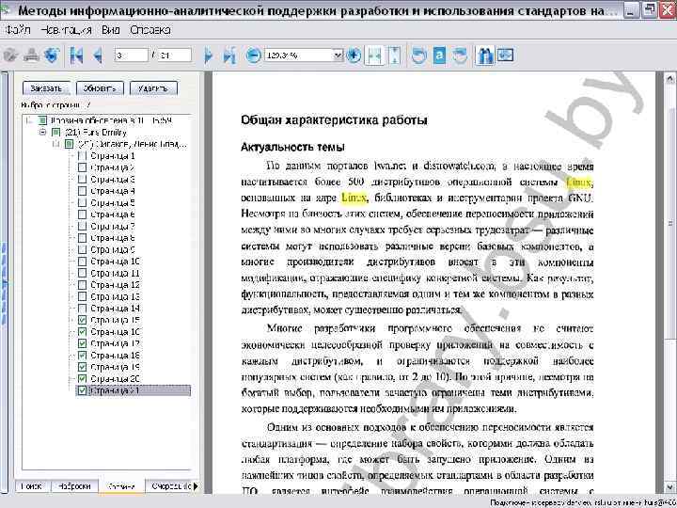Click the scrollbar down arrow of document
The image size is (677, 508).
coord(669,486)
